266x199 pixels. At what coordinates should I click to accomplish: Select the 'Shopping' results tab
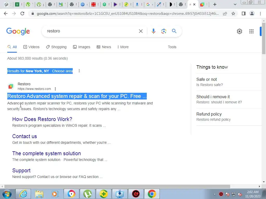(x=56, y=47)
